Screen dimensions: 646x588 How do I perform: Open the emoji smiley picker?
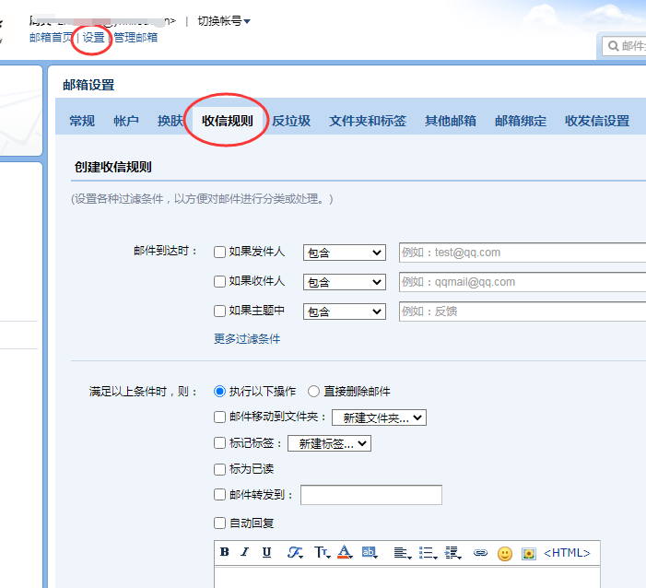[505, 553]
